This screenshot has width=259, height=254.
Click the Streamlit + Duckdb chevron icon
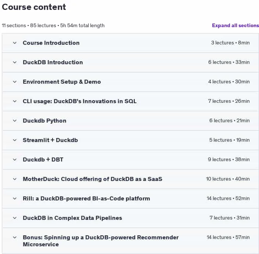[x=15, y=140]
